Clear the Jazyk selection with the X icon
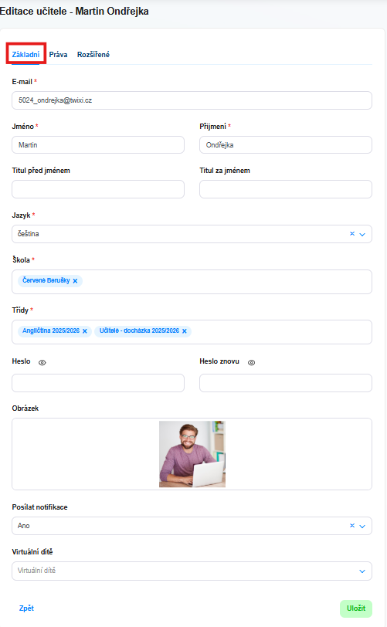Image resolution: width=387 pixels, height=627 pixels. point(352,233)
